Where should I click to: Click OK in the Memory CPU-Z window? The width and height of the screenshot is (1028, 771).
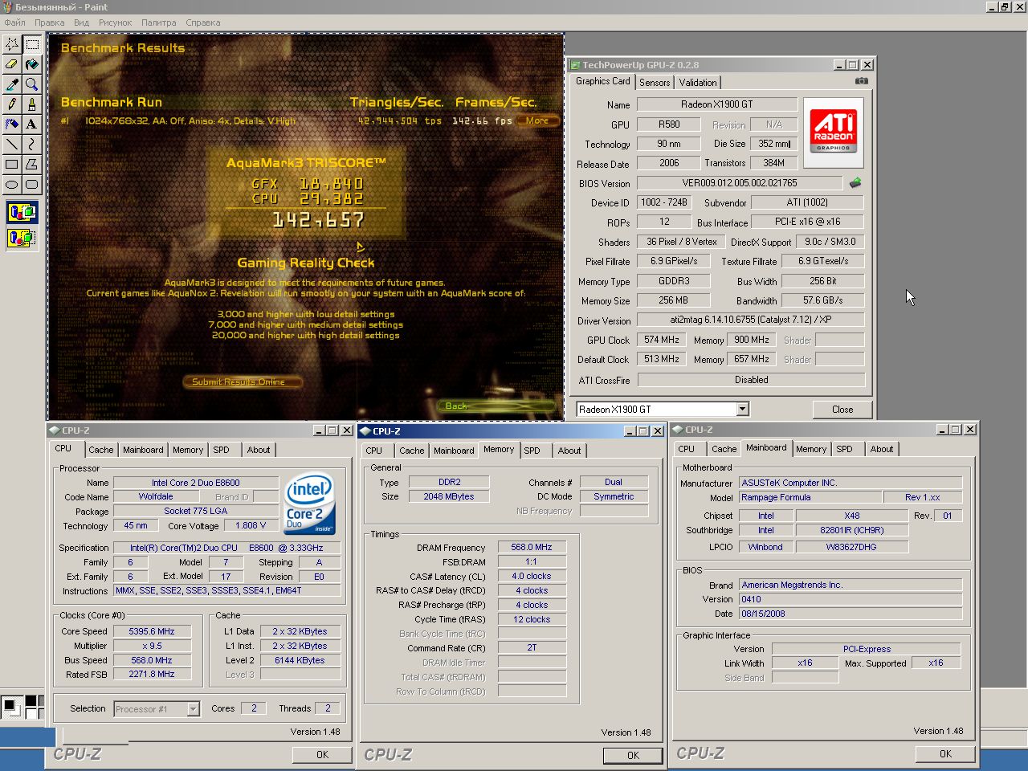coord(633,756)
